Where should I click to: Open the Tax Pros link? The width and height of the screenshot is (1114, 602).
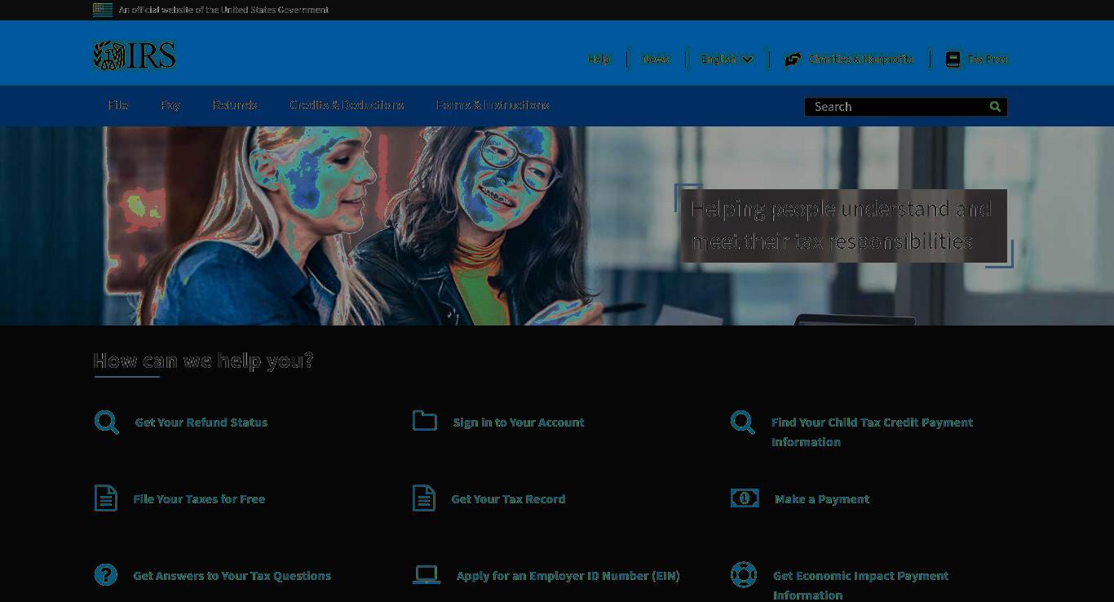(988, 60)
